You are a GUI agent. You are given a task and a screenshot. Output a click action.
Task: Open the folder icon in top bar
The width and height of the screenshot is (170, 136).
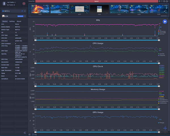pos(165,1)
